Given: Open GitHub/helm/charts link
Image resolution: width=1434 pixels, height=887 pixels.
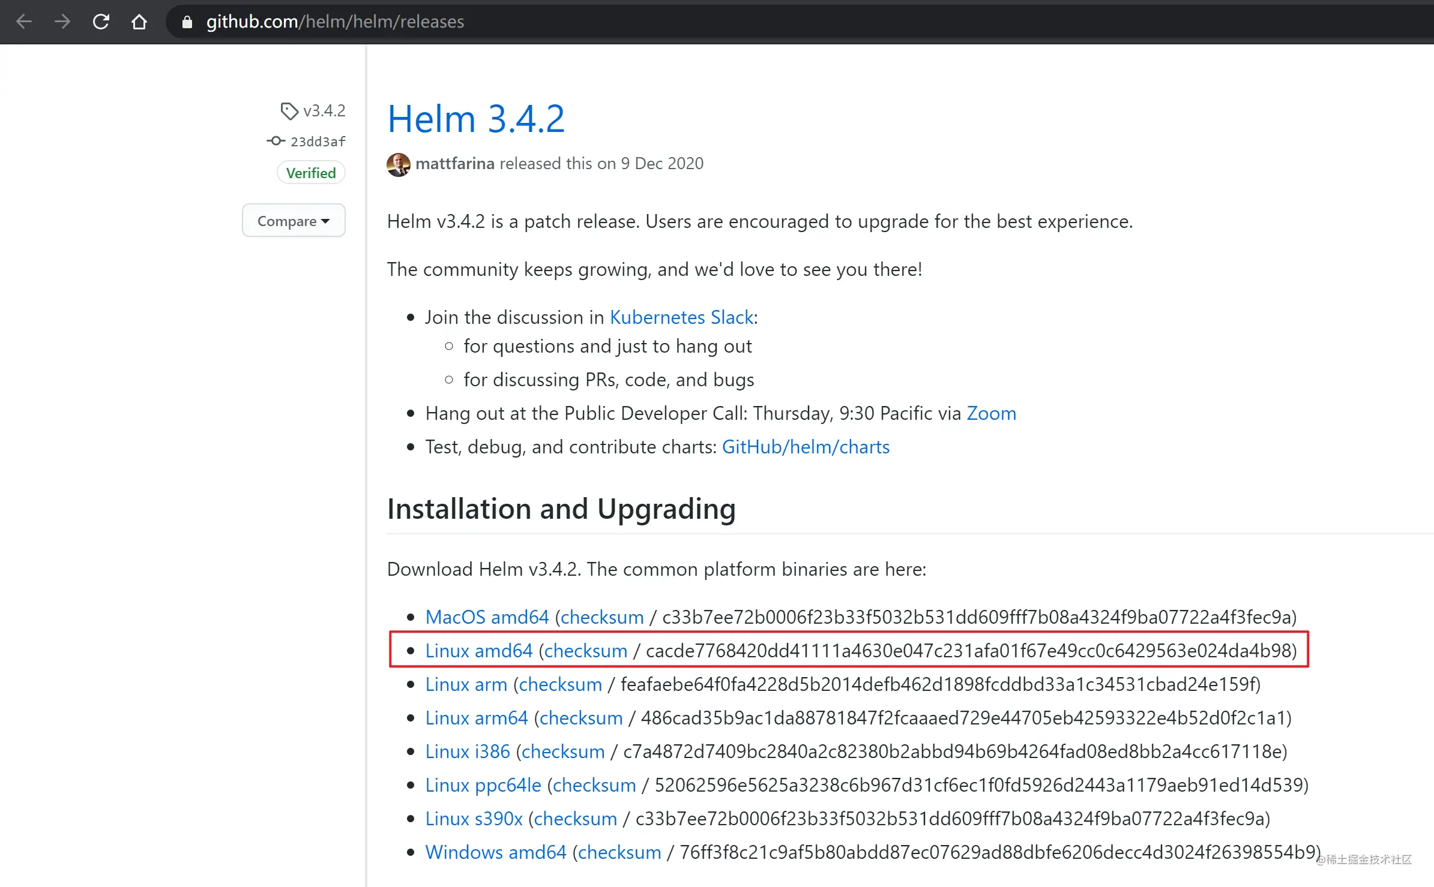Looking at the screenshot, I should tap(806, 447).
